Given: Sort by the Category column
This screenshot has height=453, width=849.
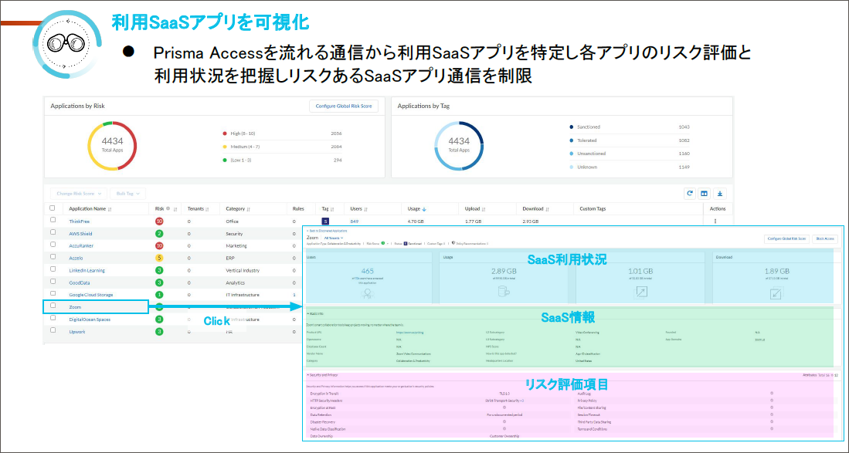Looking at the screenshot, I should [250, 209].
